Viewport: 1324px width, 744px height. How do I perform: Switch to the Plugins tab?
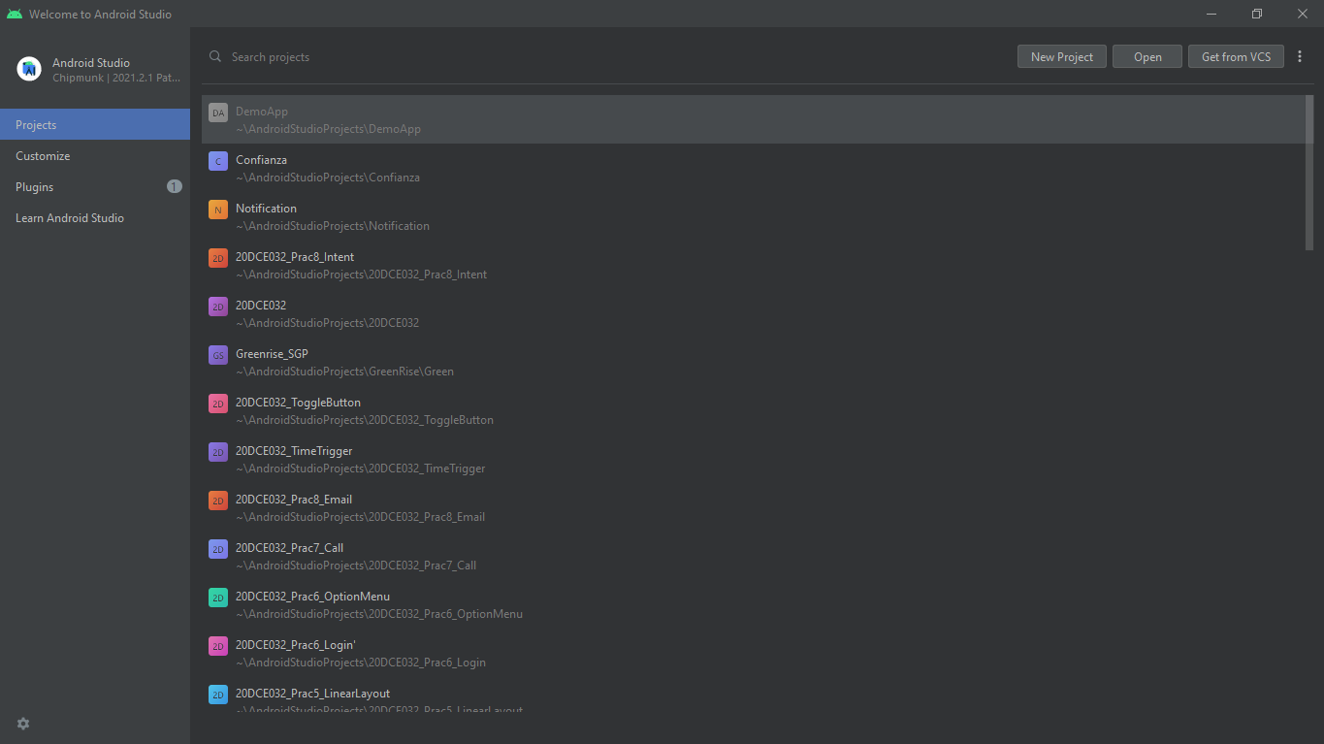click(95, 186)
